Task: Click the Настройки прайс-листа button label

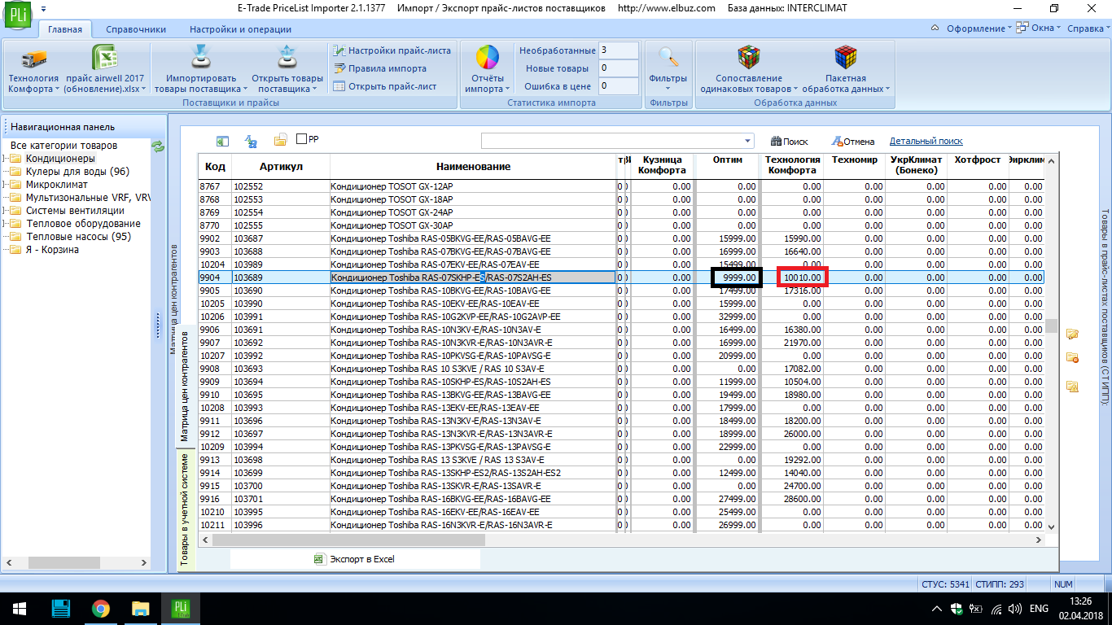Action: pos(400,50)
